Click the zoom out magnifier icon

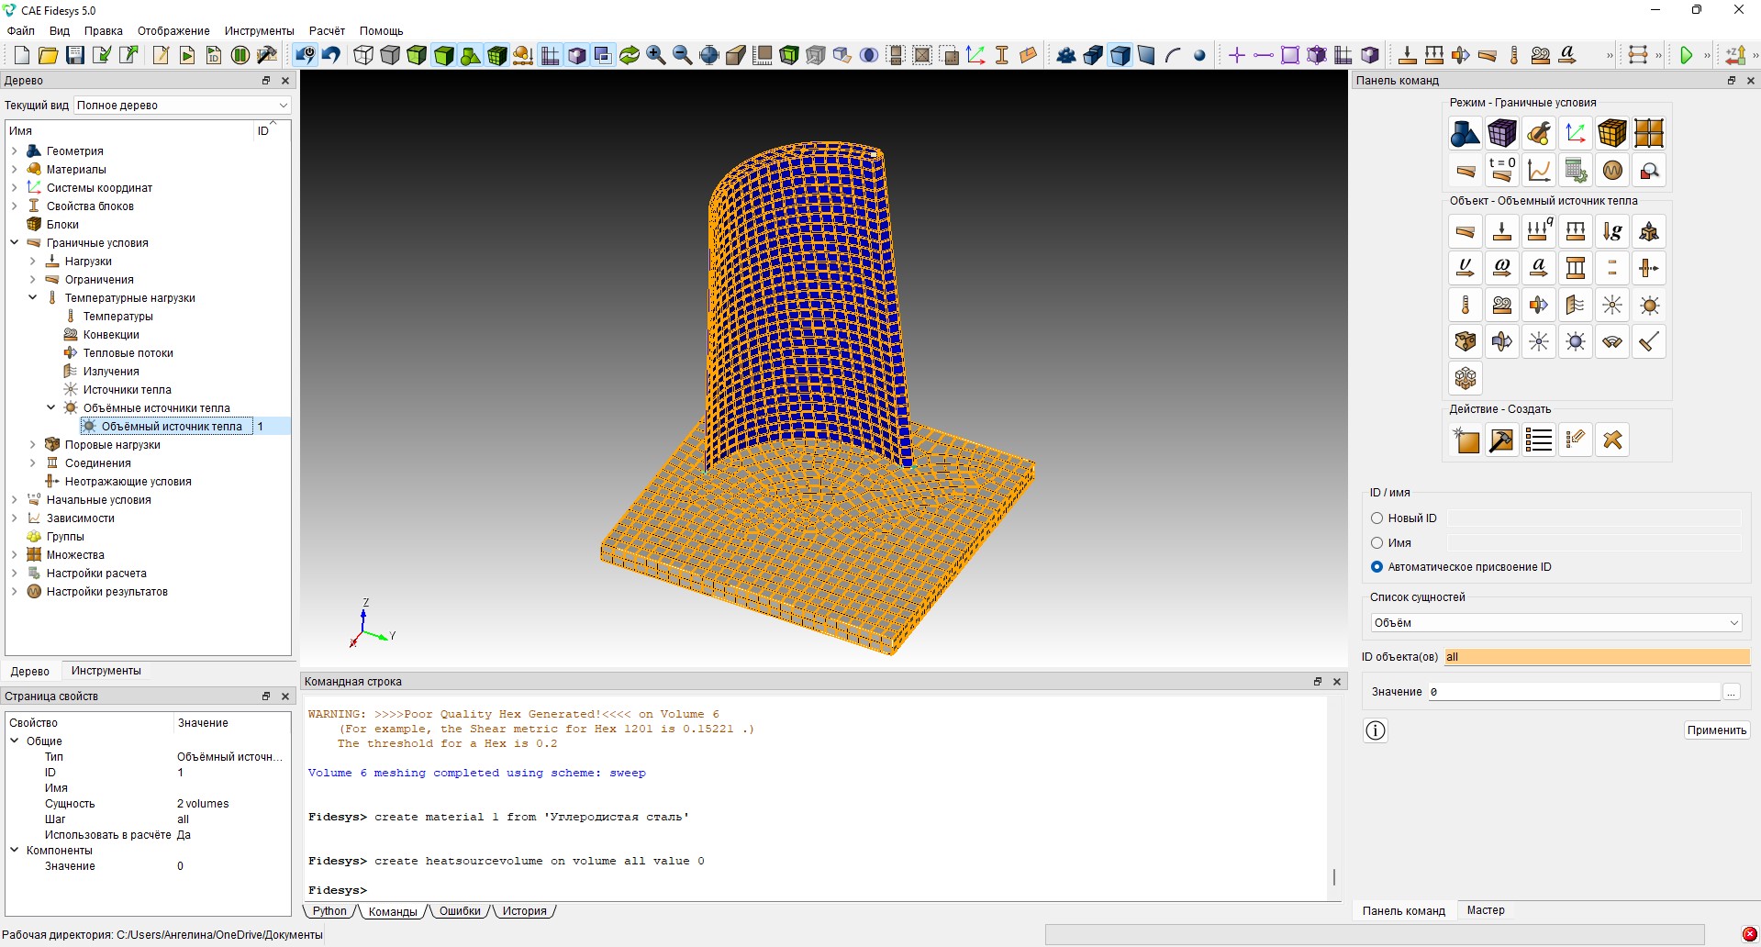click(x=683, y=55)
